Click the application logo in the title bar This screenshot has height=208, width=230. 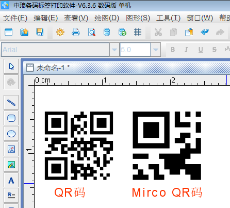click(5, 5)
